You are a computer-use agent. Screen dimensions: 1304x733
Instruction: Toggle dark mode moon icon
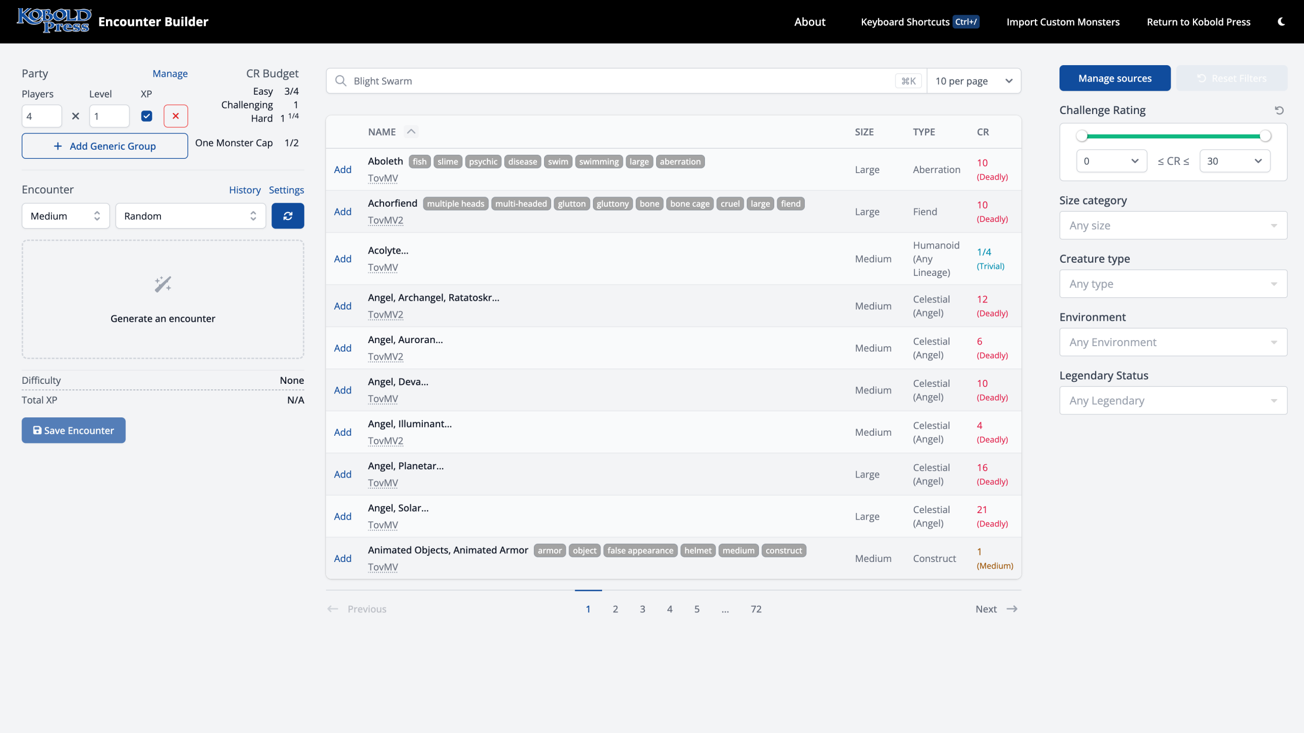[1281, 21]
